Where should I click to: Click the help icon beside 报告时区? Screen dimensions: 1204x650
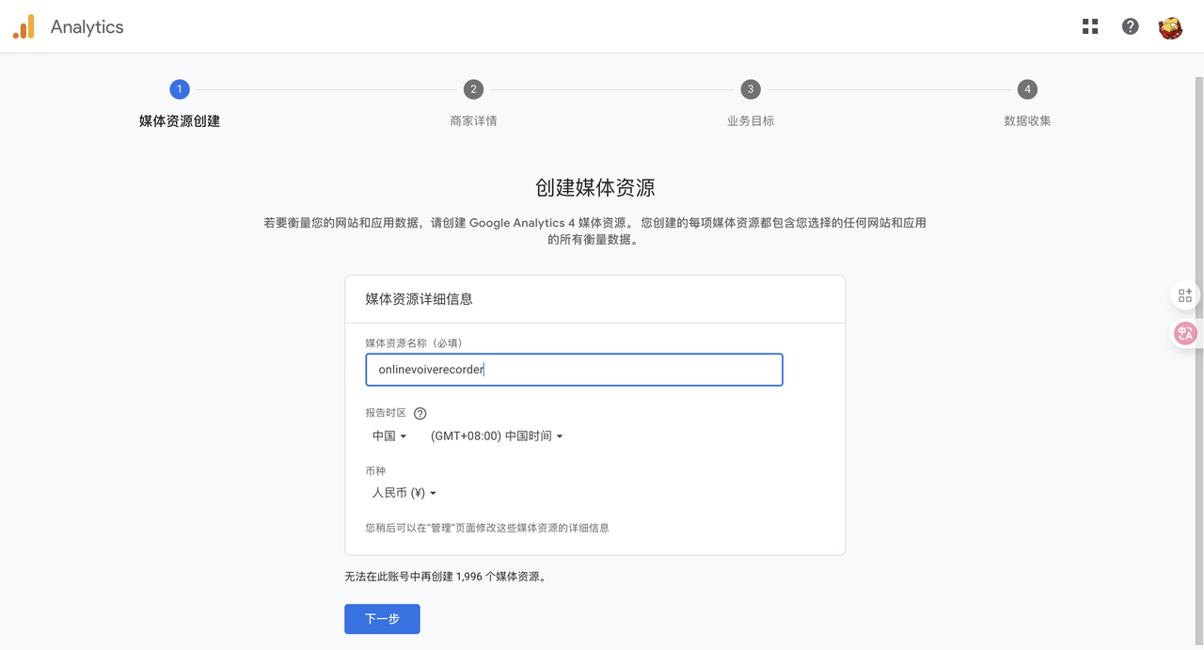pyautogui.click(x=420, y=413)
